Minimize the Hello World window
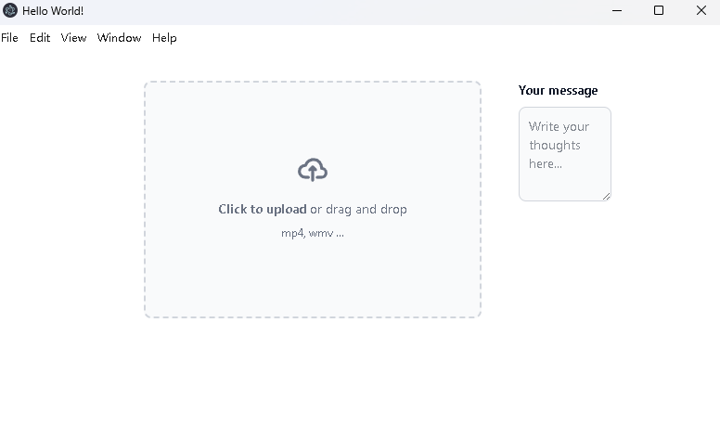This screenshot has width=720, height=439. pyautogui.click(x=617, y=10)
